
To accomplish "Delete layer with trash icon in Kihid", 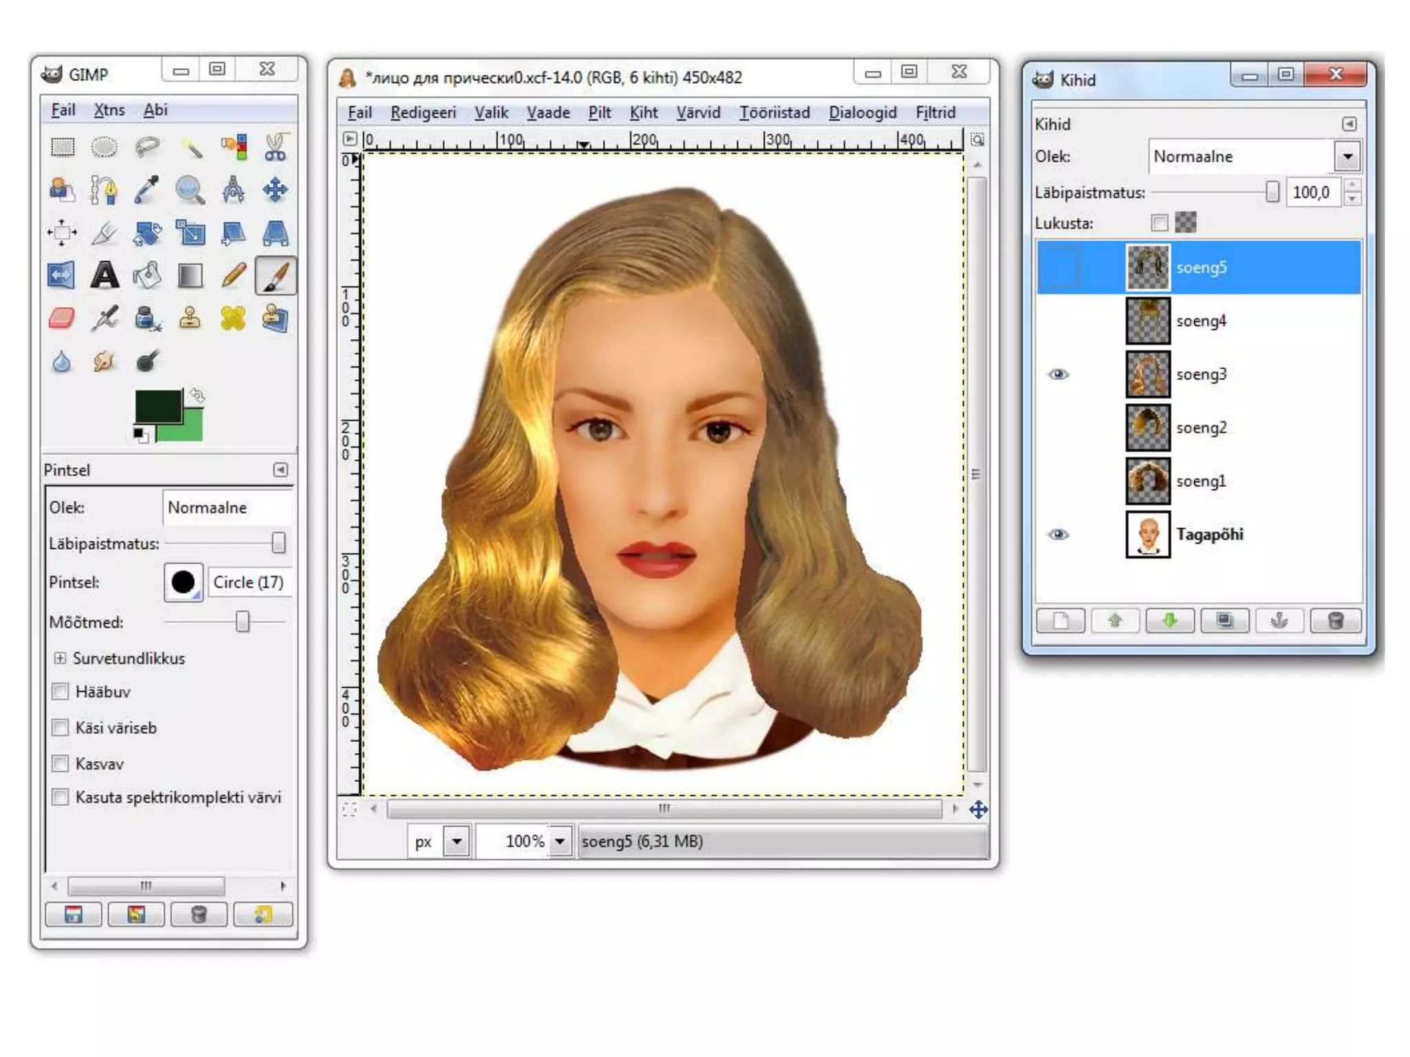I will (1335, 621).
